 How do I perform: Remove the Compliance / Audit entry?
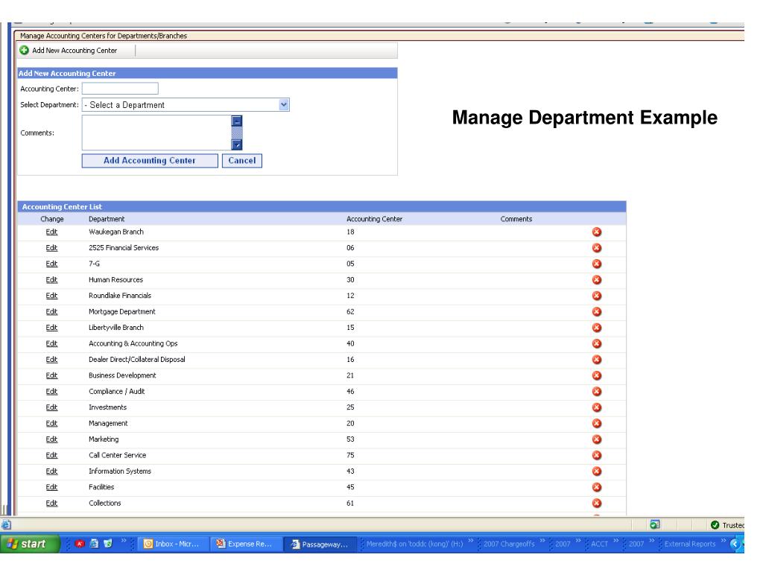[597, 392]
